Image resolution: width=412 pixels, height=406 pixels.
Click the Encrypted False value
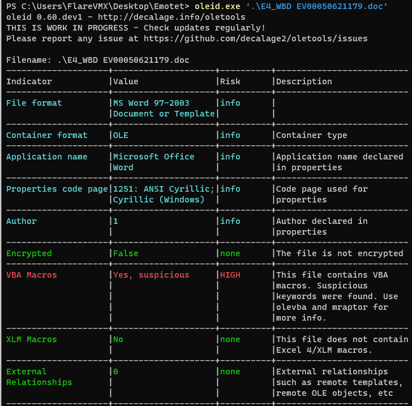[x=126, y=253]
